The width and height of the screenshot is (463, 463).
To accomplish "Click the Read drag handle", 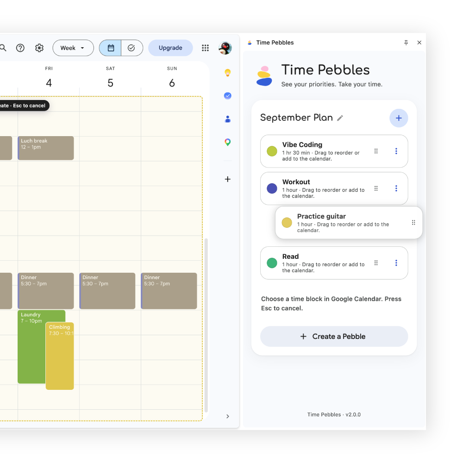I will pyautogui.click(x=376, y=263).
